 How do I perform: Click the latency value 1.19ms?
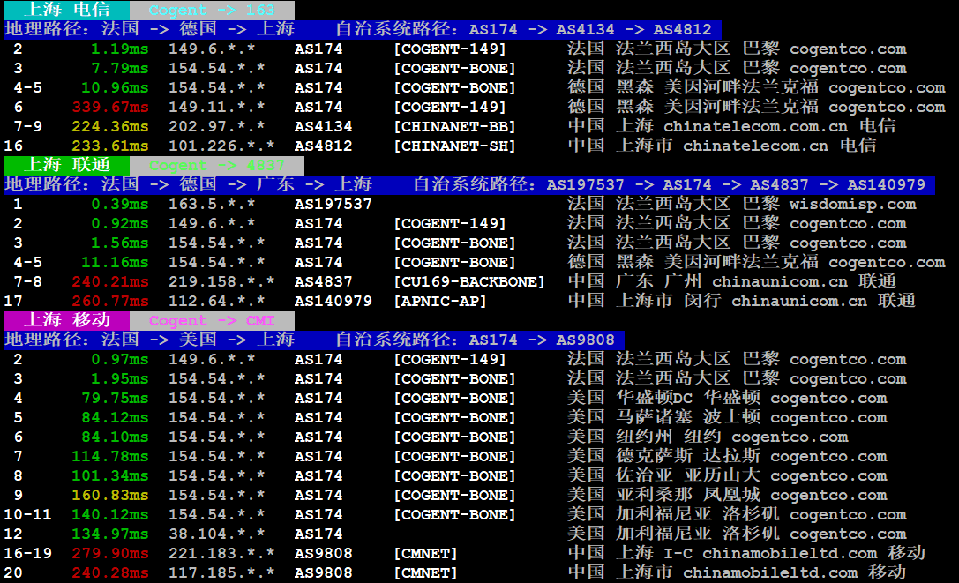[x=120, y=49]
